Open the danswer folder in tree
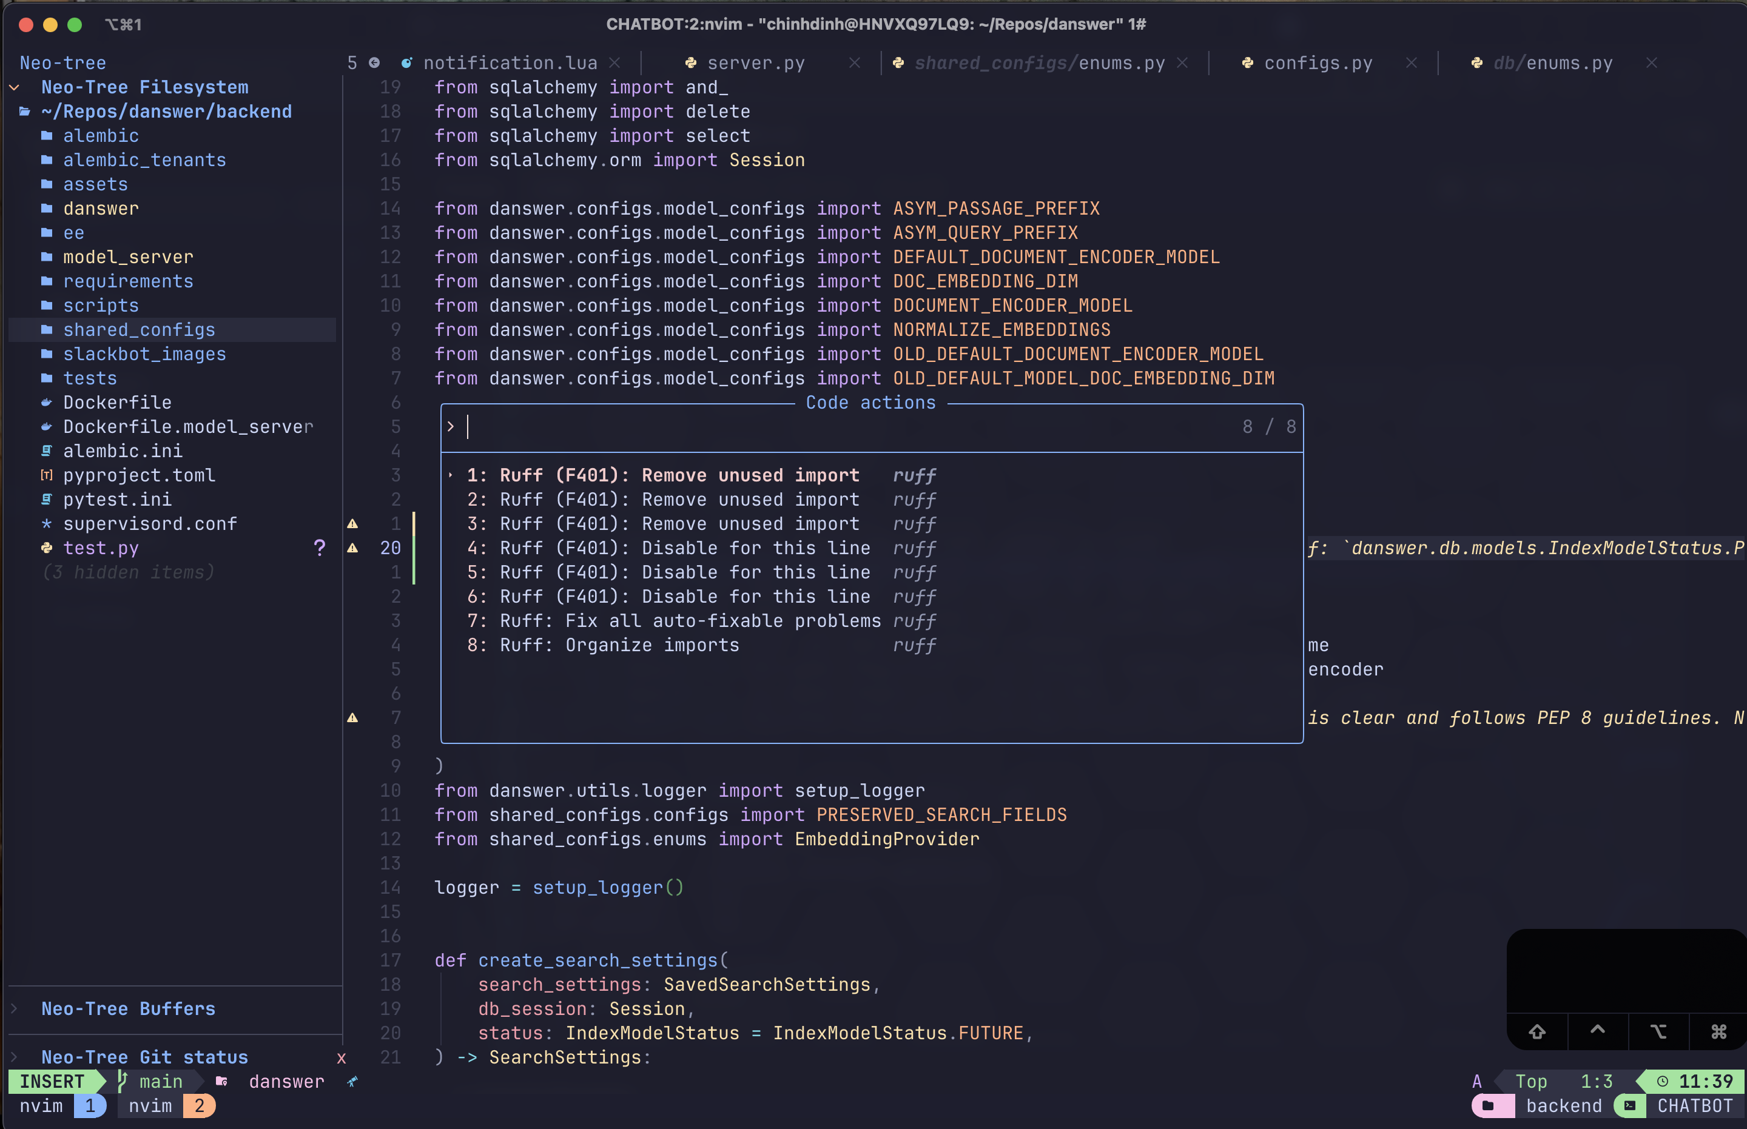Viewport: 1747px width, 1129px height. point(101,209)
